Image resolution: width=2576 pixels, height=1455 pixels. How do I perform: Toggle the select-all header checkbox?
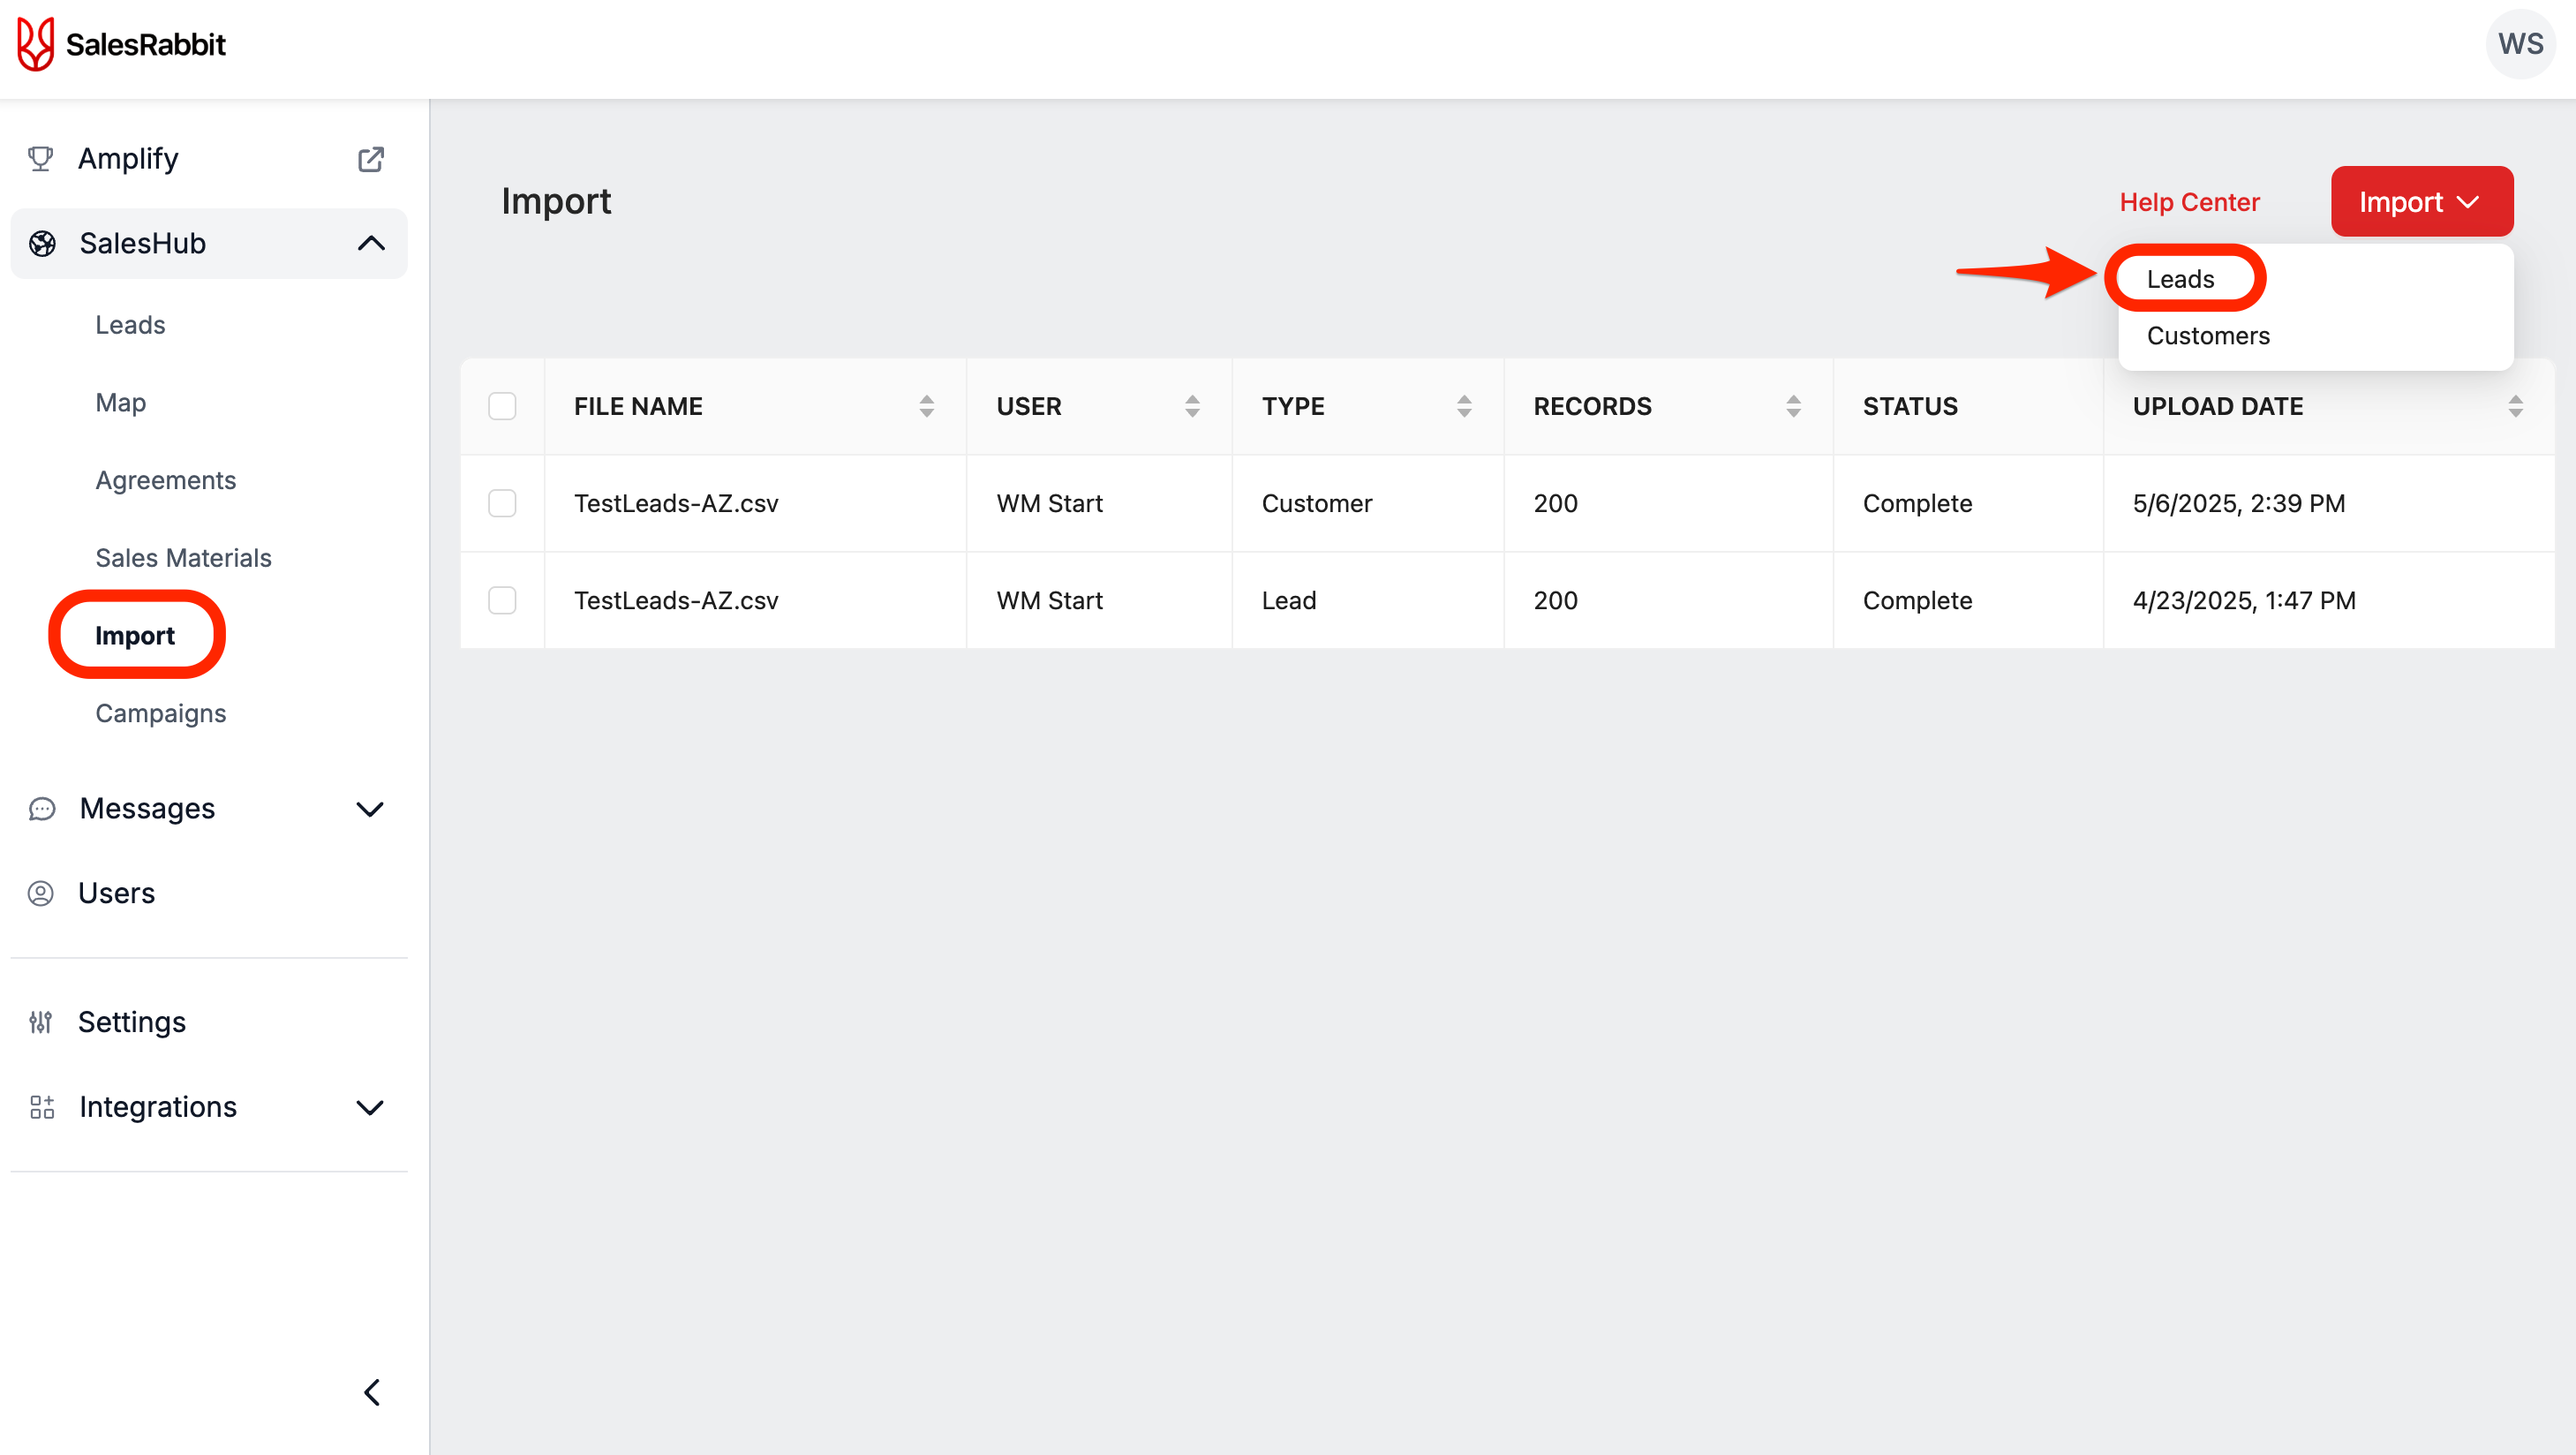click(x=502, y=406)
